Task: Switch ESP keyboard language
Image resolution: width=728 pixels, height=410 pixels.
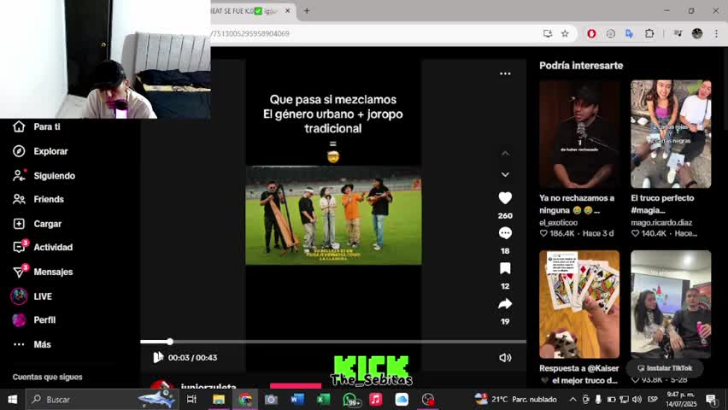Action: [x=653, y=399]
